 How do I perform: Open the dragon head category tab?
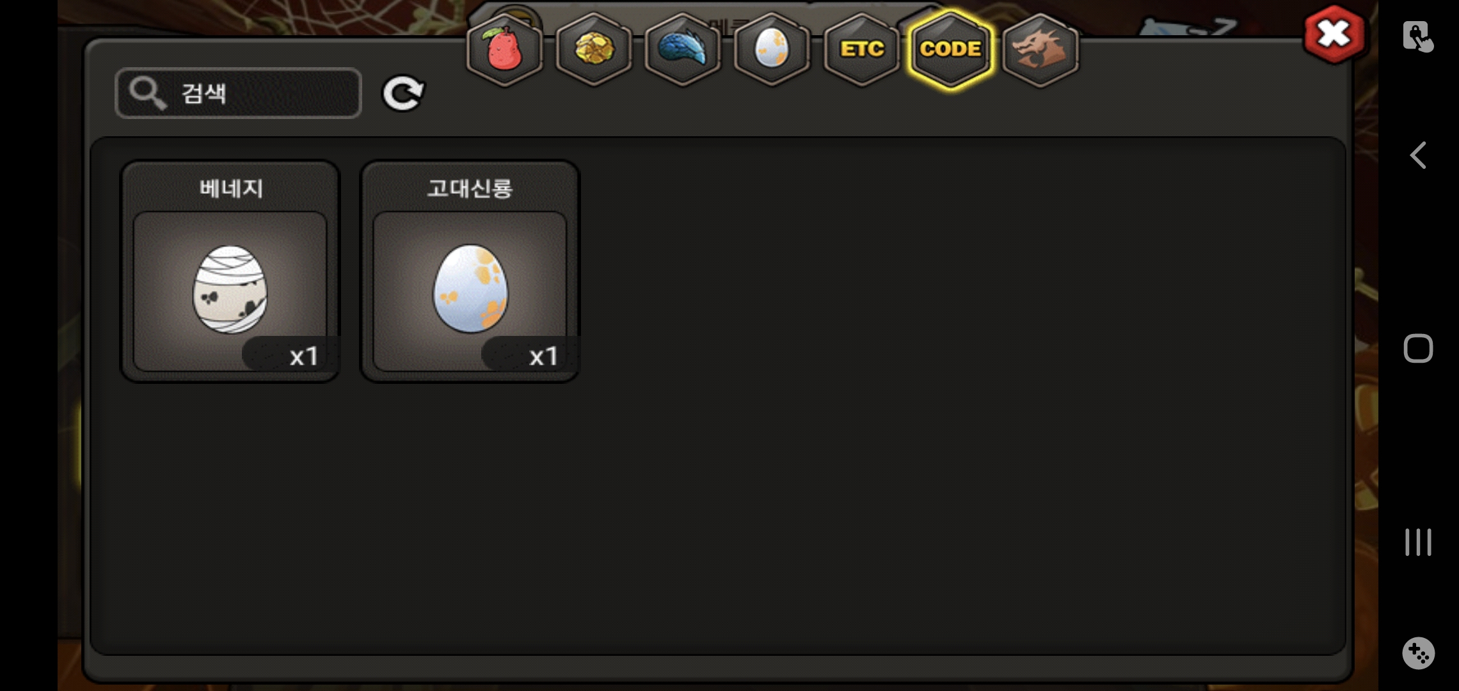[1040, 49]
